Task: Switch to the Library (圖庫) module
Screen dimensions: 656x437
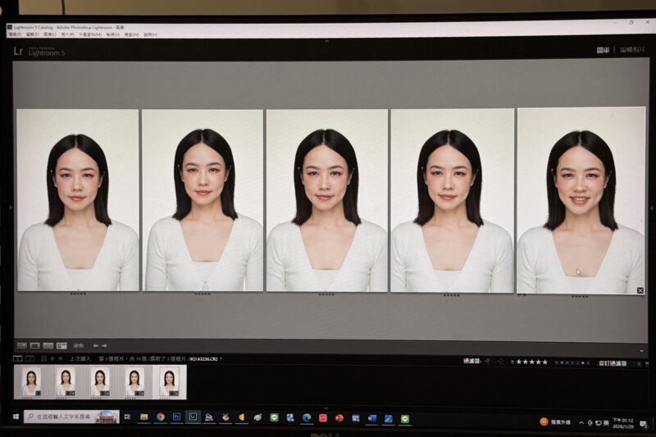Action: click(x=604, y=51)
